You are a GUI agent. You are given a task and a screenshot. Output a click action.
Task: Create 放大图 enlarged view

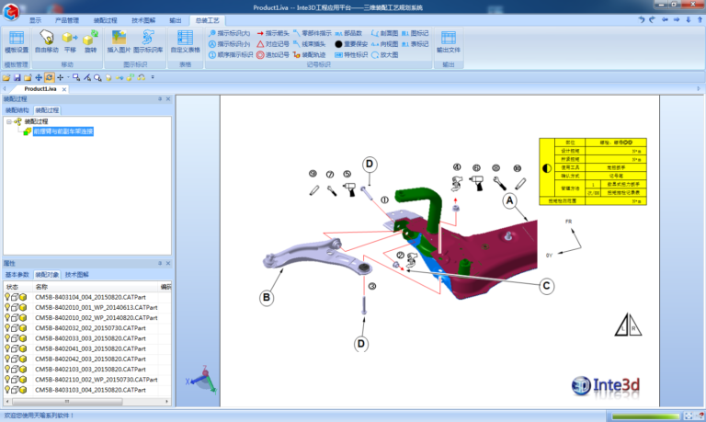point(384,55)
